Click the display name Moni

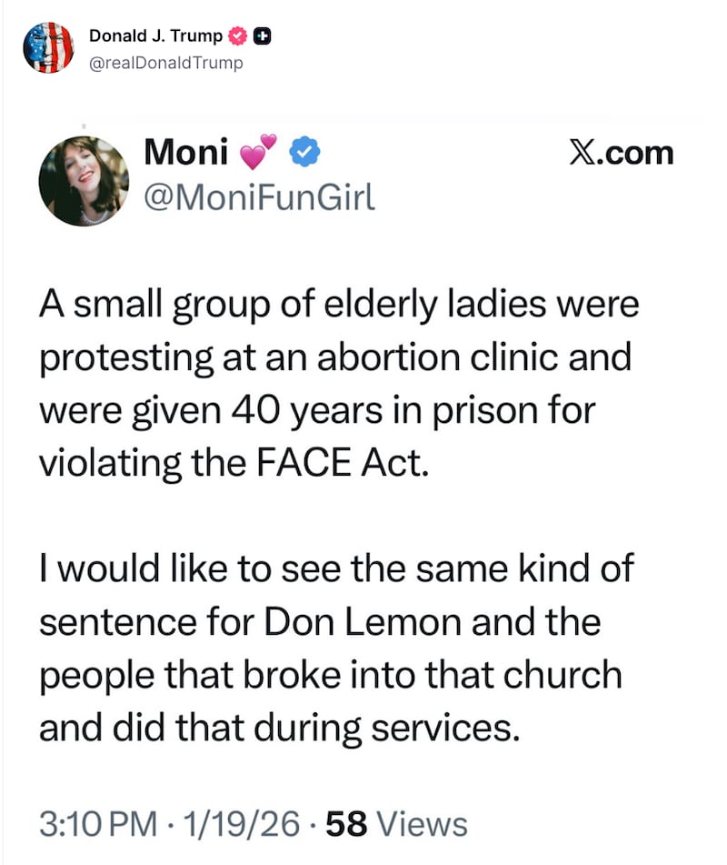[x=185, y=152]
